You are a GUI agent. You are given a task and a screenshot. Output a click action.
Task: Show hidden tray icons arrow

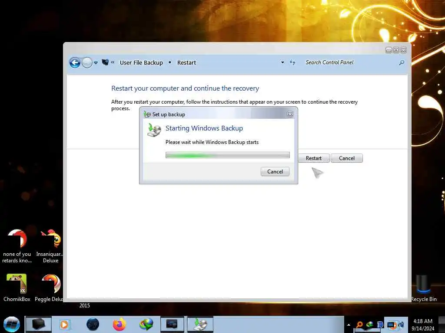click(349, 325)
